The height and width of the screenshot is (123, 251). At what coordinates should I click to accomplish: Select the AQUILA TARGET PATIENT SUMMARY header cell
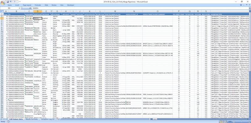(x=158, y=14)
